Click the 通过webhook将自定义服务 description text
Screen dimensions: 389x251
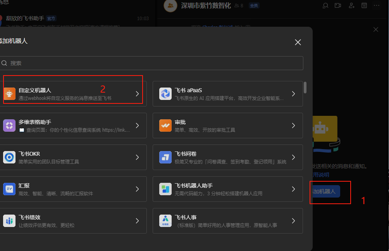(65, 98)
